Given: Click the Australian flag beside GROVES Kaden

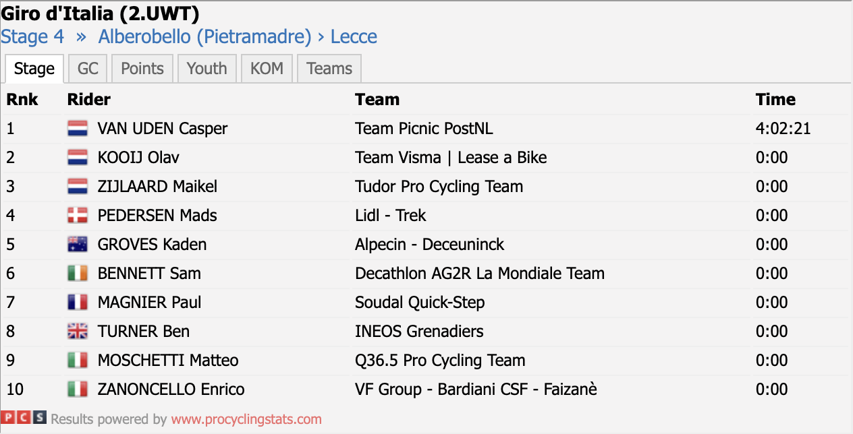Looking at the screenshot, I should click(x=78, y=245).
